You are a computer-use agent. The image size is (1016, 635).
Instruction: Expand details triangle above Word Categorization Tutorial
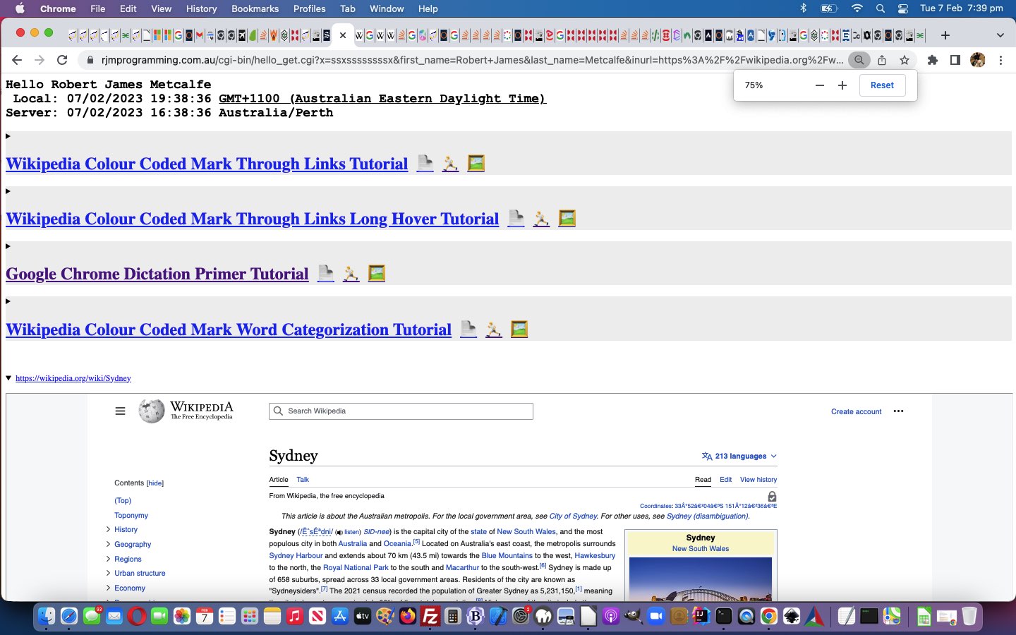tap(8, 301)
